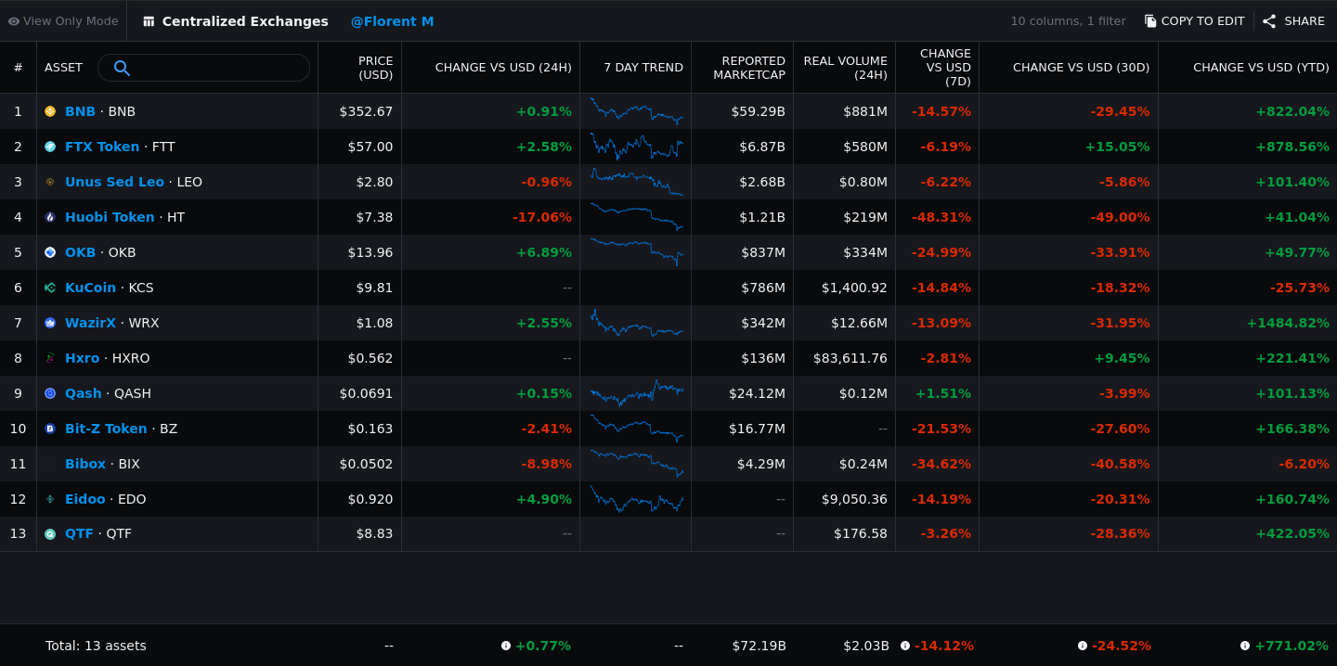Viewport: 1337px width, 666px height.
Task: Open the Centralized Exchanges screener title
Action: [245, 21]
